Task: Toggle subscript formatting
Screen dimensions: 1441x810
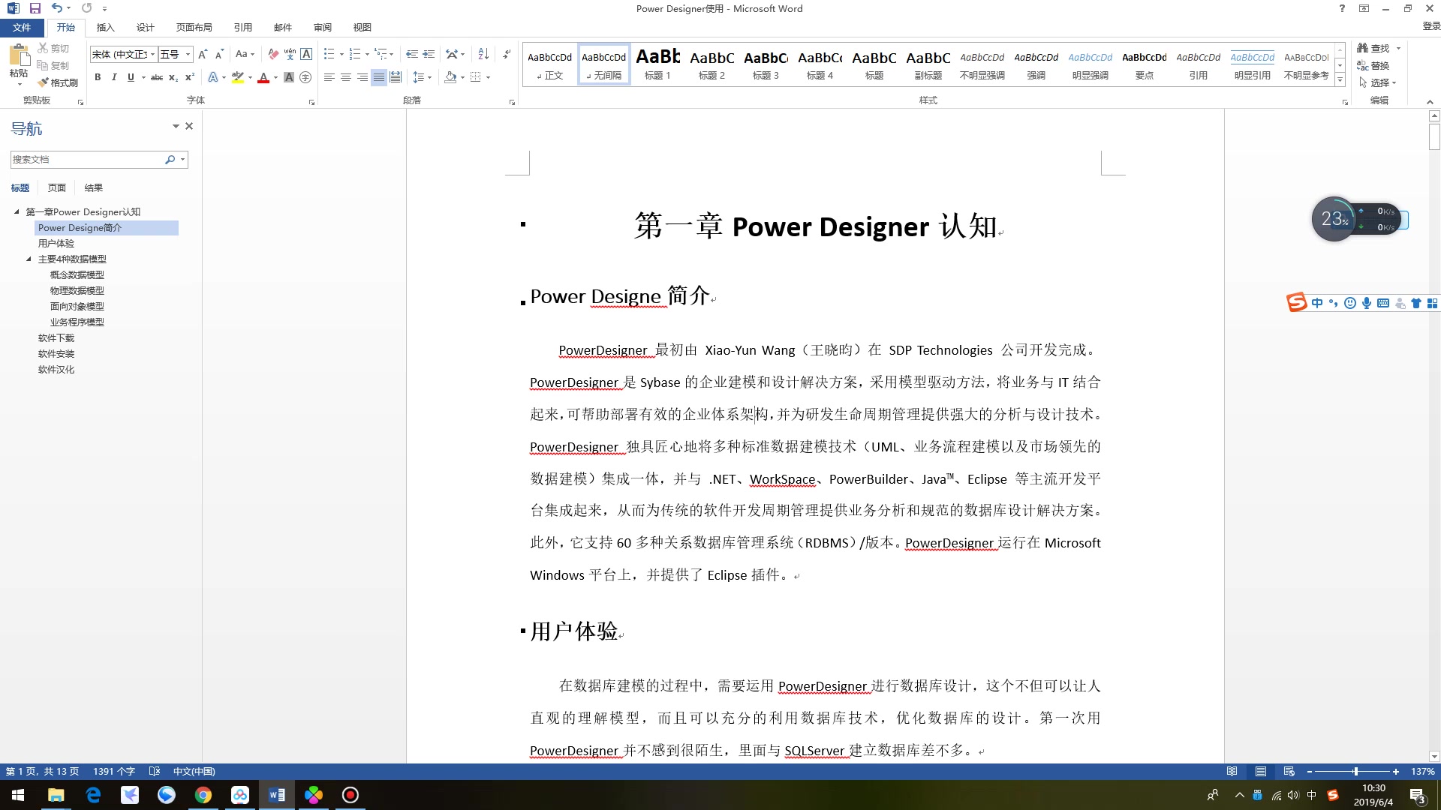Action: 173,77
